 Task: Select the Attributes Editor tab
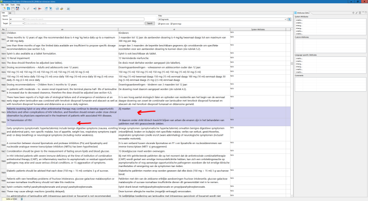click(x=304, y=13)
